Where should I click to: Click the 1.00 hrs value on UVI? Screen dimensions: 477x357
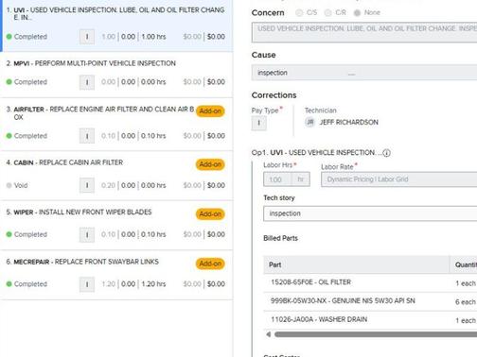pyautogui.click(x=153, y=37)
